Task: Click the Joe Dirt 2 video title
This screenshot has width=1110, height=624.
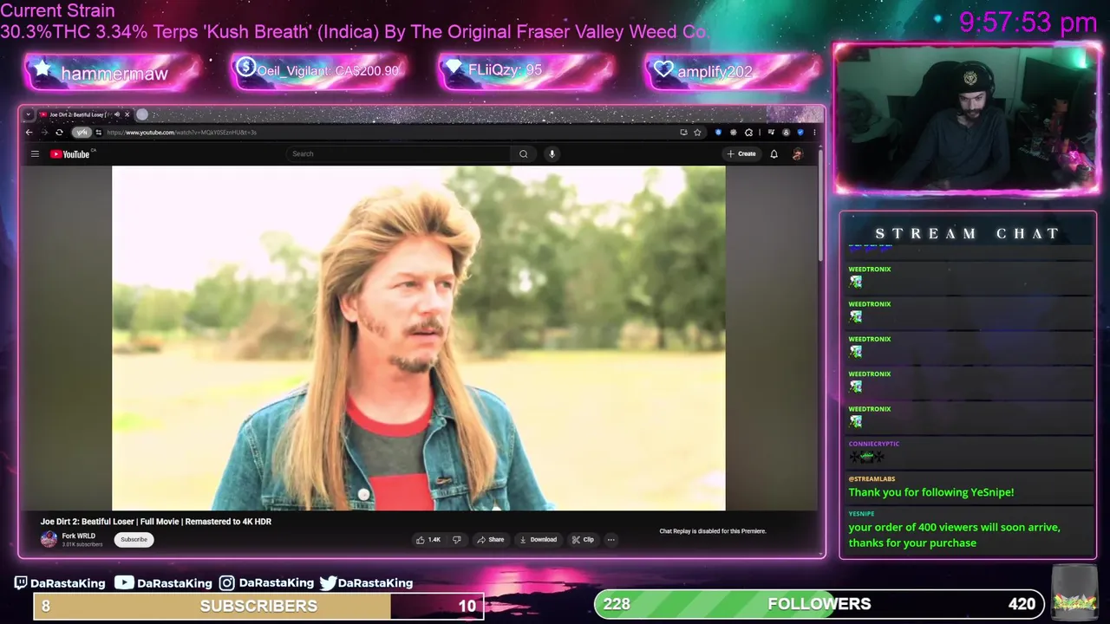Action: (156, 522)
